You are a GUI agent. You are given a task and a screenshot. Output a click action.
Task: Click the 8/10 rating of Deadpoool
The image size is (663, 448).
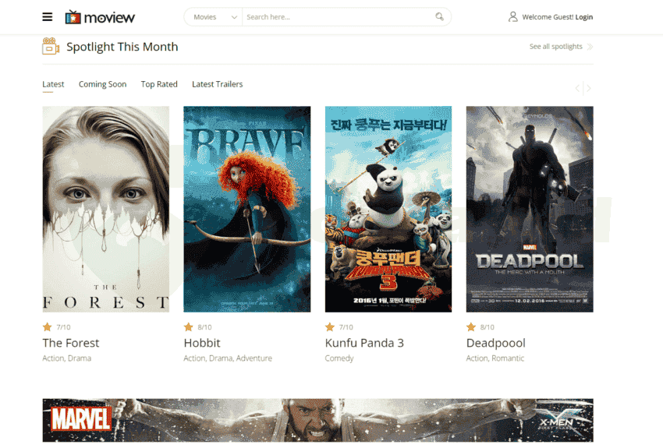click(487, 327)
